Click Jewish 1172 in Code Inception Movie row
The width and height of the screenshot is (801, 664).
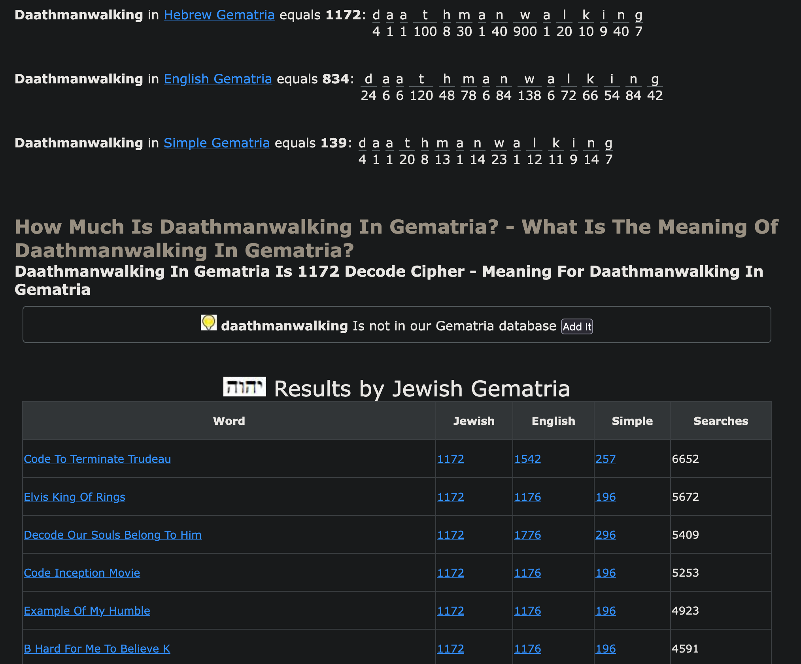tap(450, 573)
